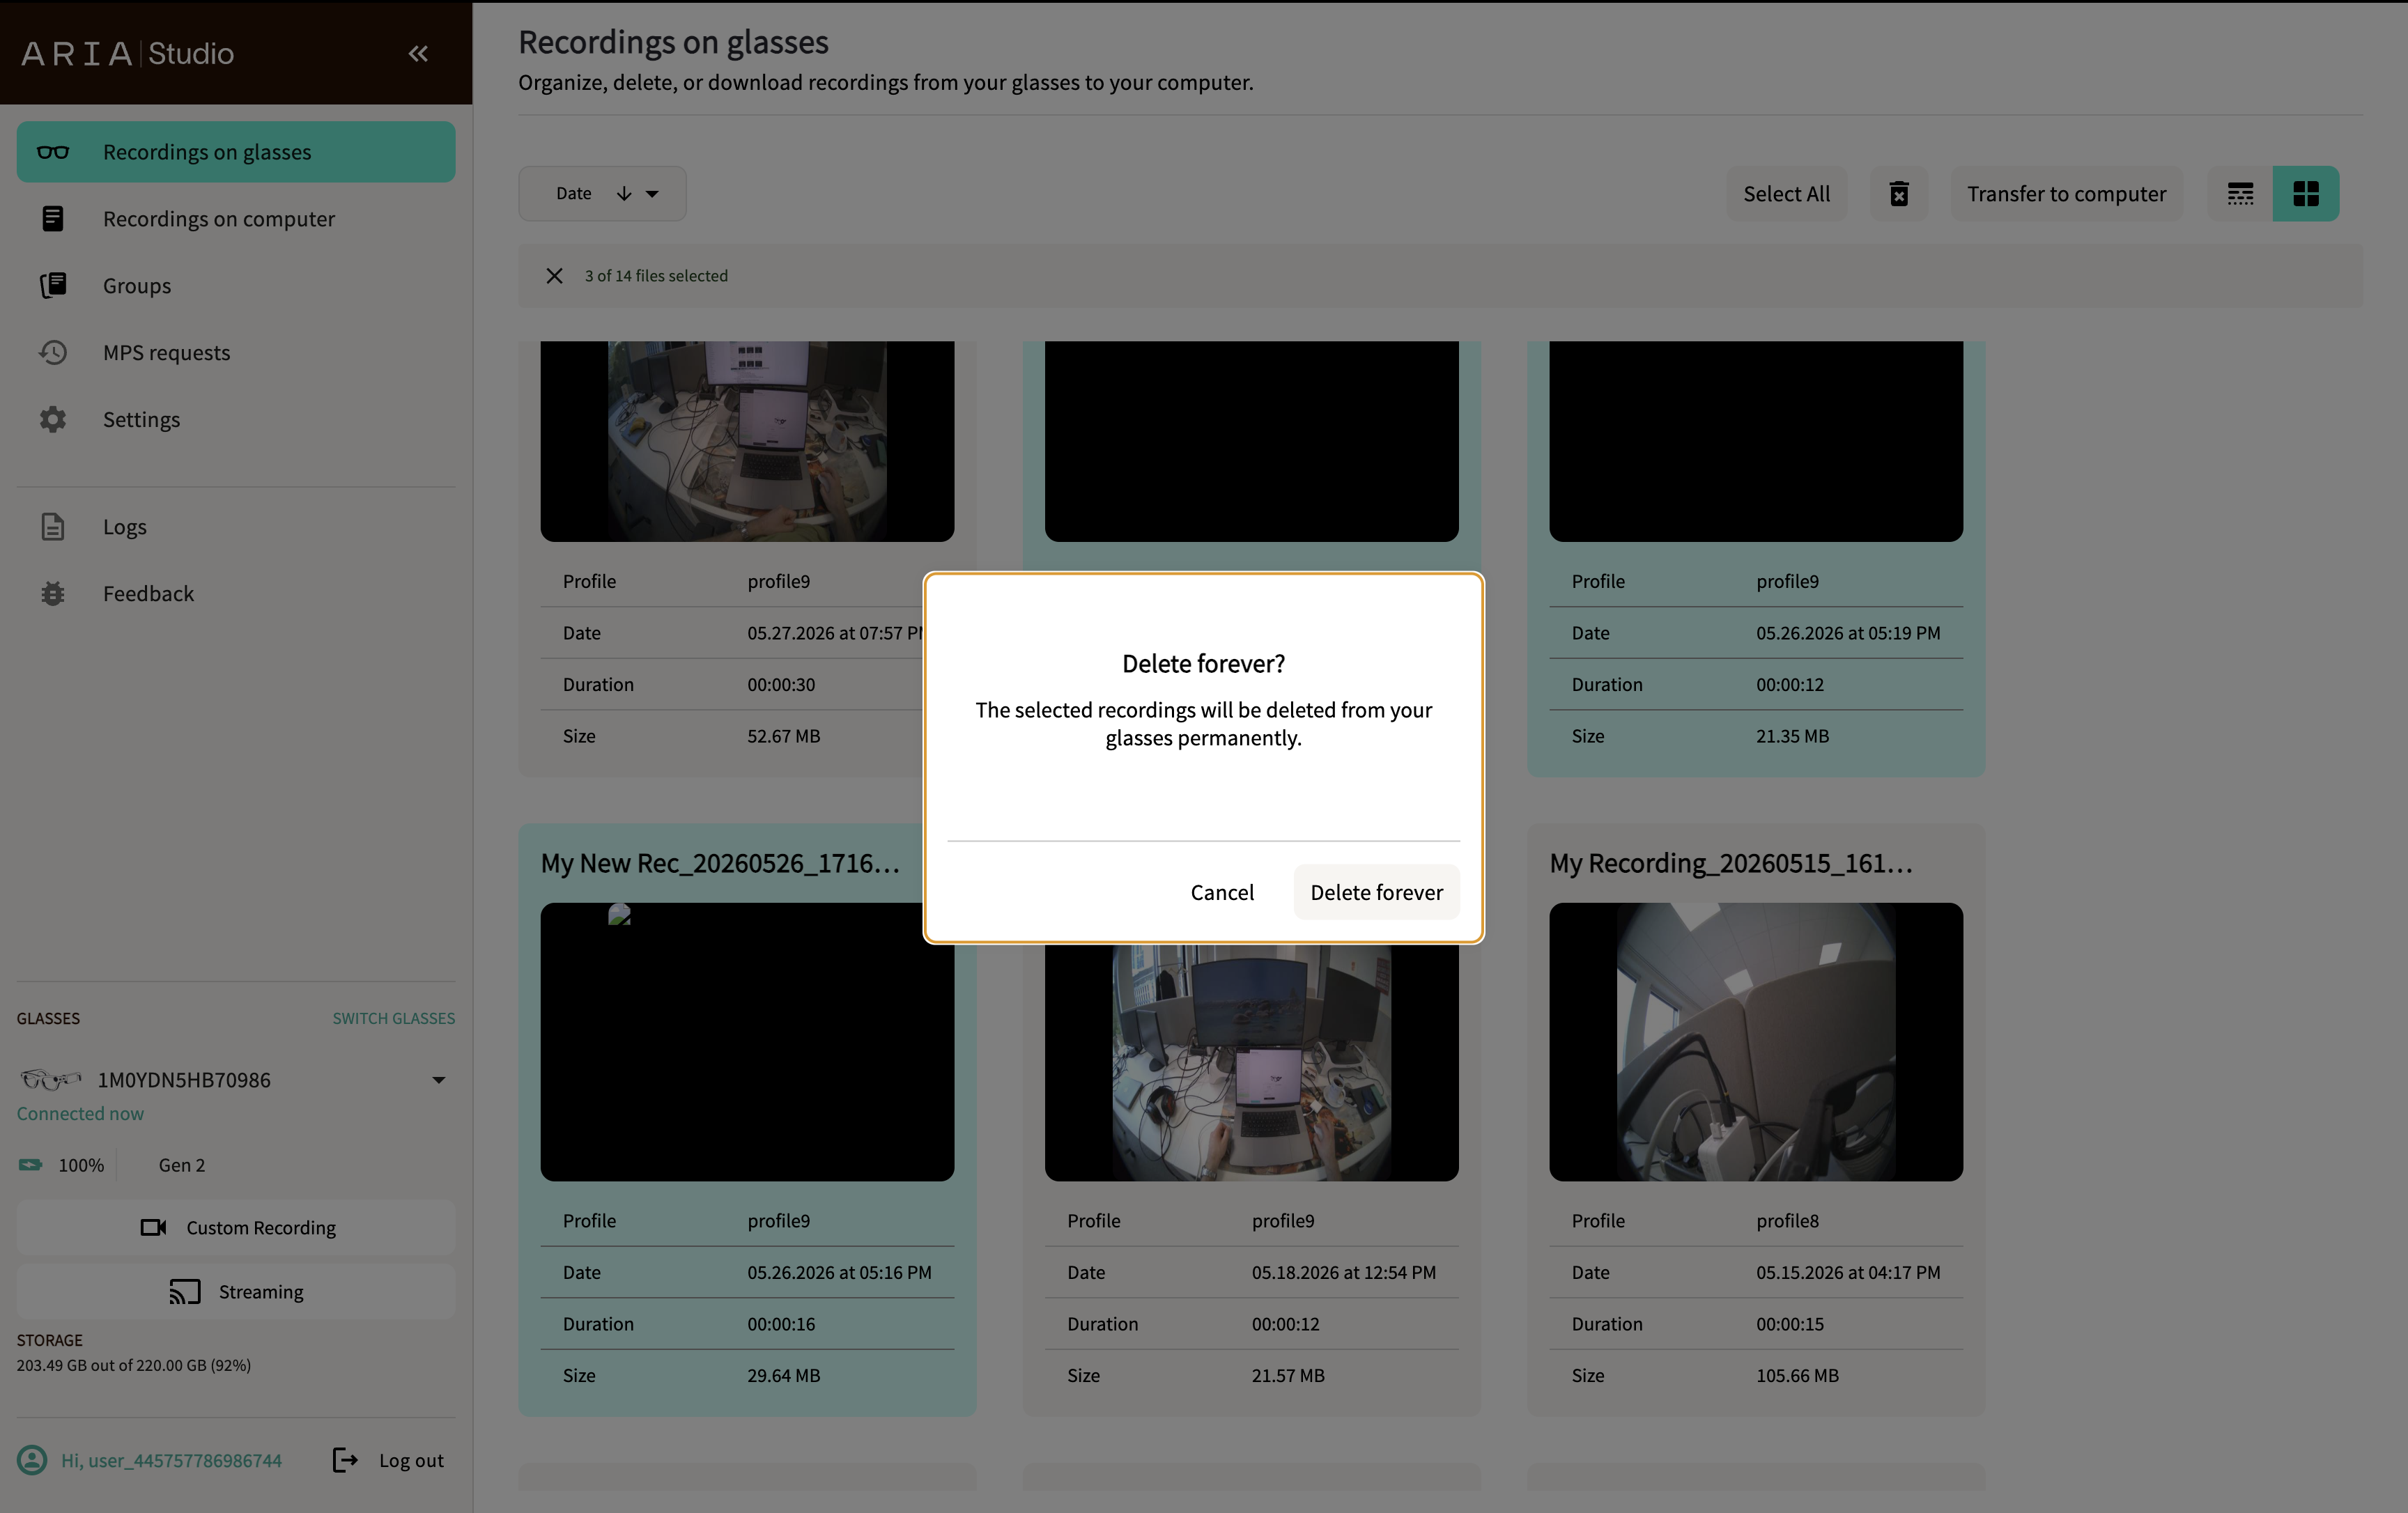Screen dimensions: 2408x1513
Task: Click the My Recording_20260515_161… title
Action: (x=1730, y=863)
